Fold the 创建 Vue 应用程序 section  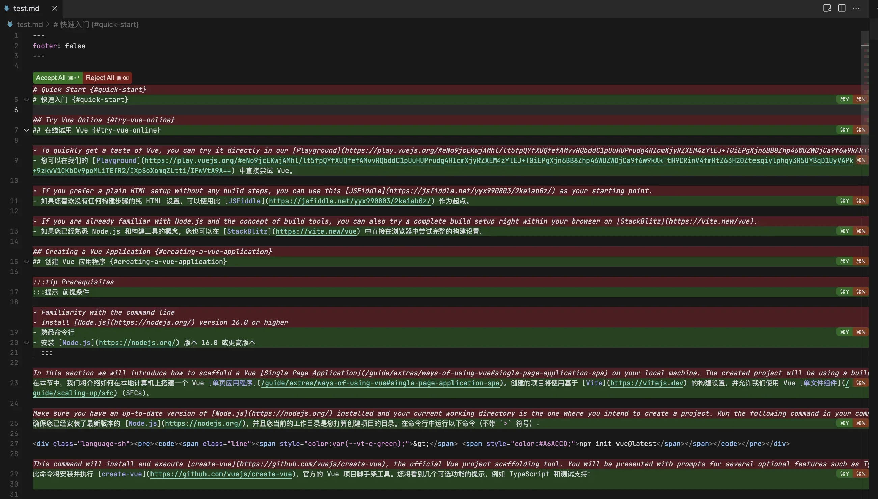(26, 262)
